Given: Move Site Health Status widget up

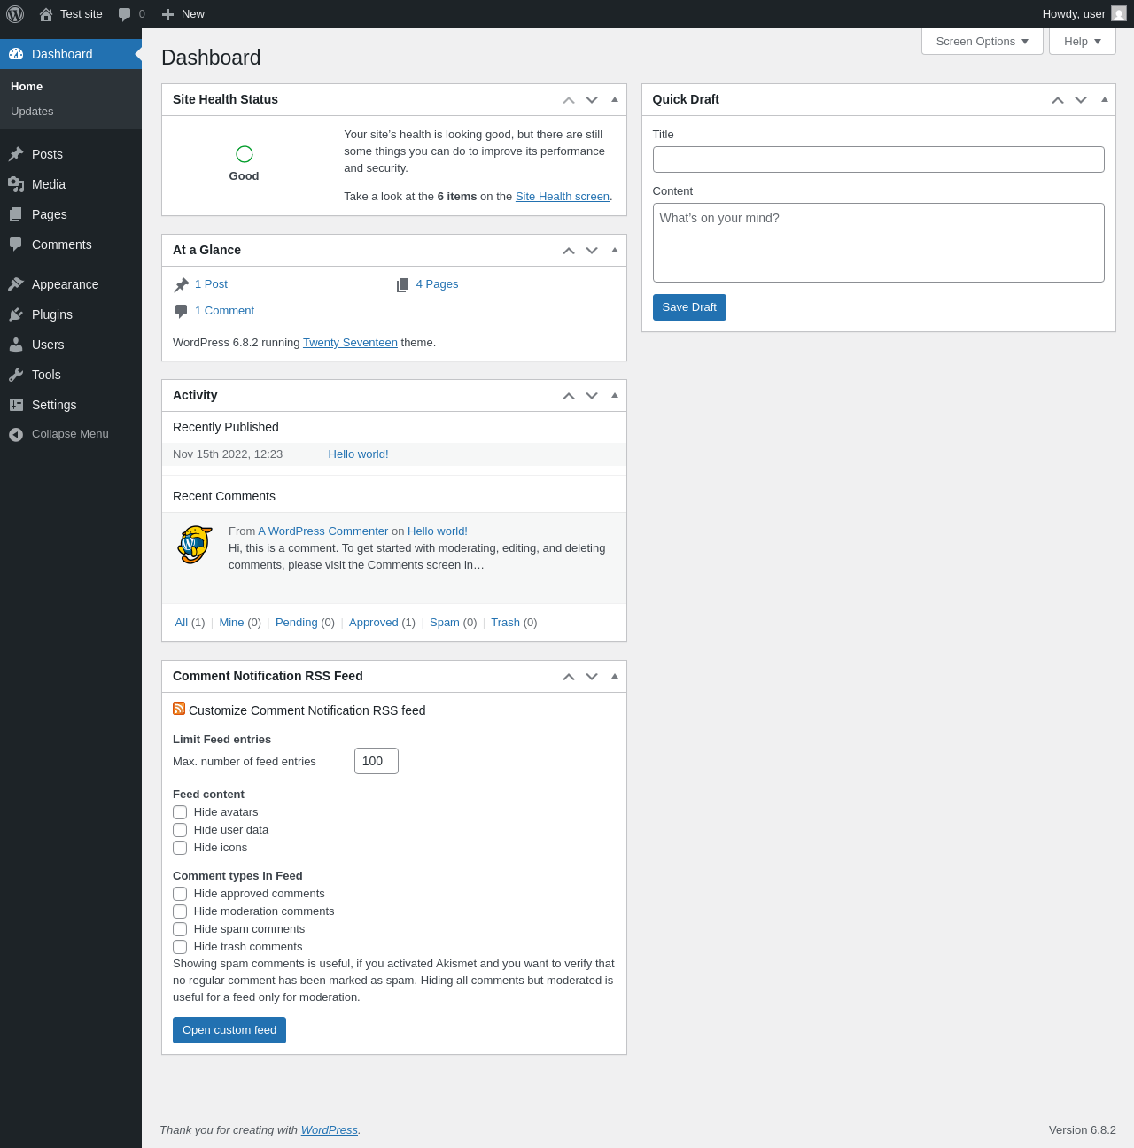Looking at the screenshot, I should point(569,100).
